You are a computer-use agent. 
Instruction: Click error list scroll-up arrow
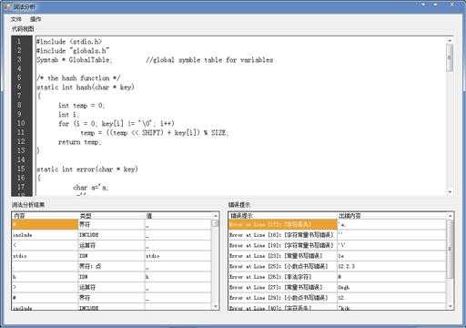451,216
